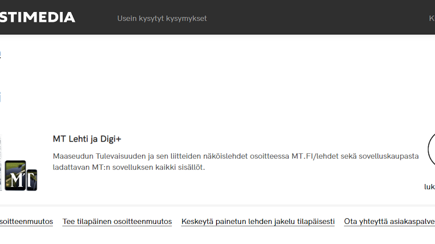Click the osoitteenmuutos link in the footer
This screenshot has height=244, width=435.
pos(26,221)
